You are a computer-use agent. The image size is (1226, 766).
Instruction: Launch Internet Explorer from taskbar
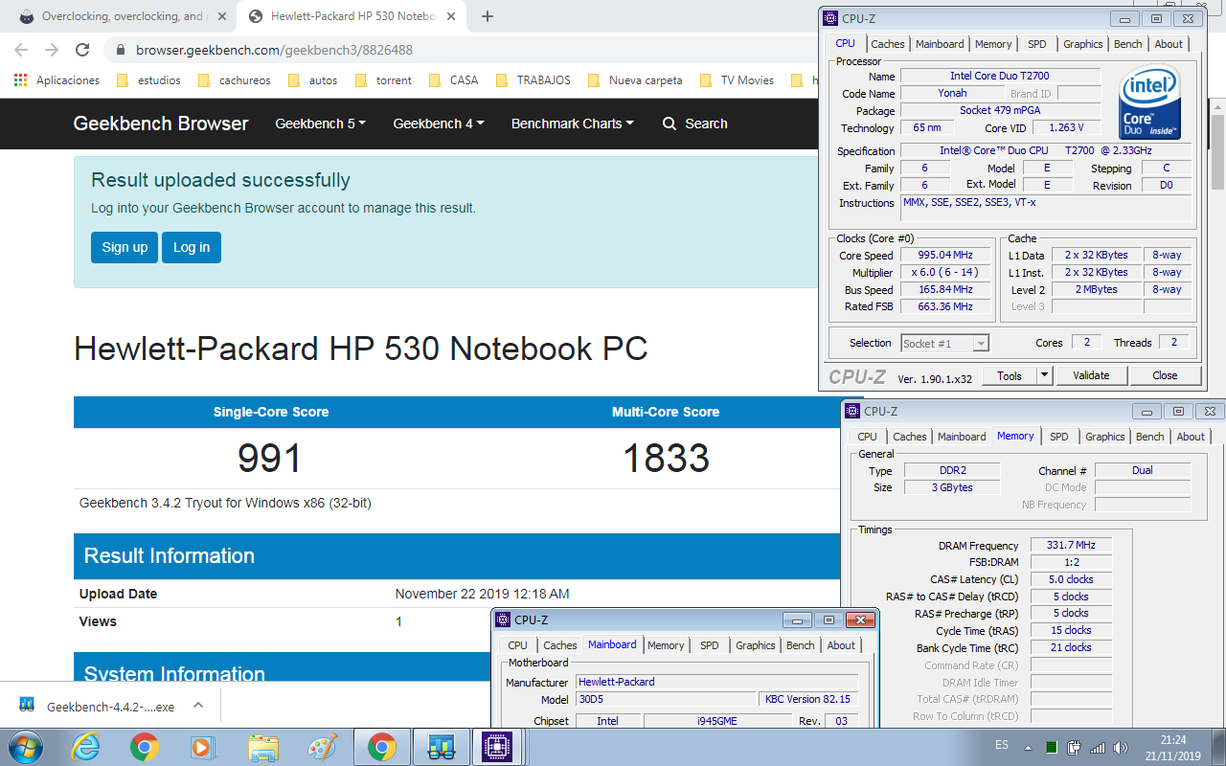(x=85, y=747)
